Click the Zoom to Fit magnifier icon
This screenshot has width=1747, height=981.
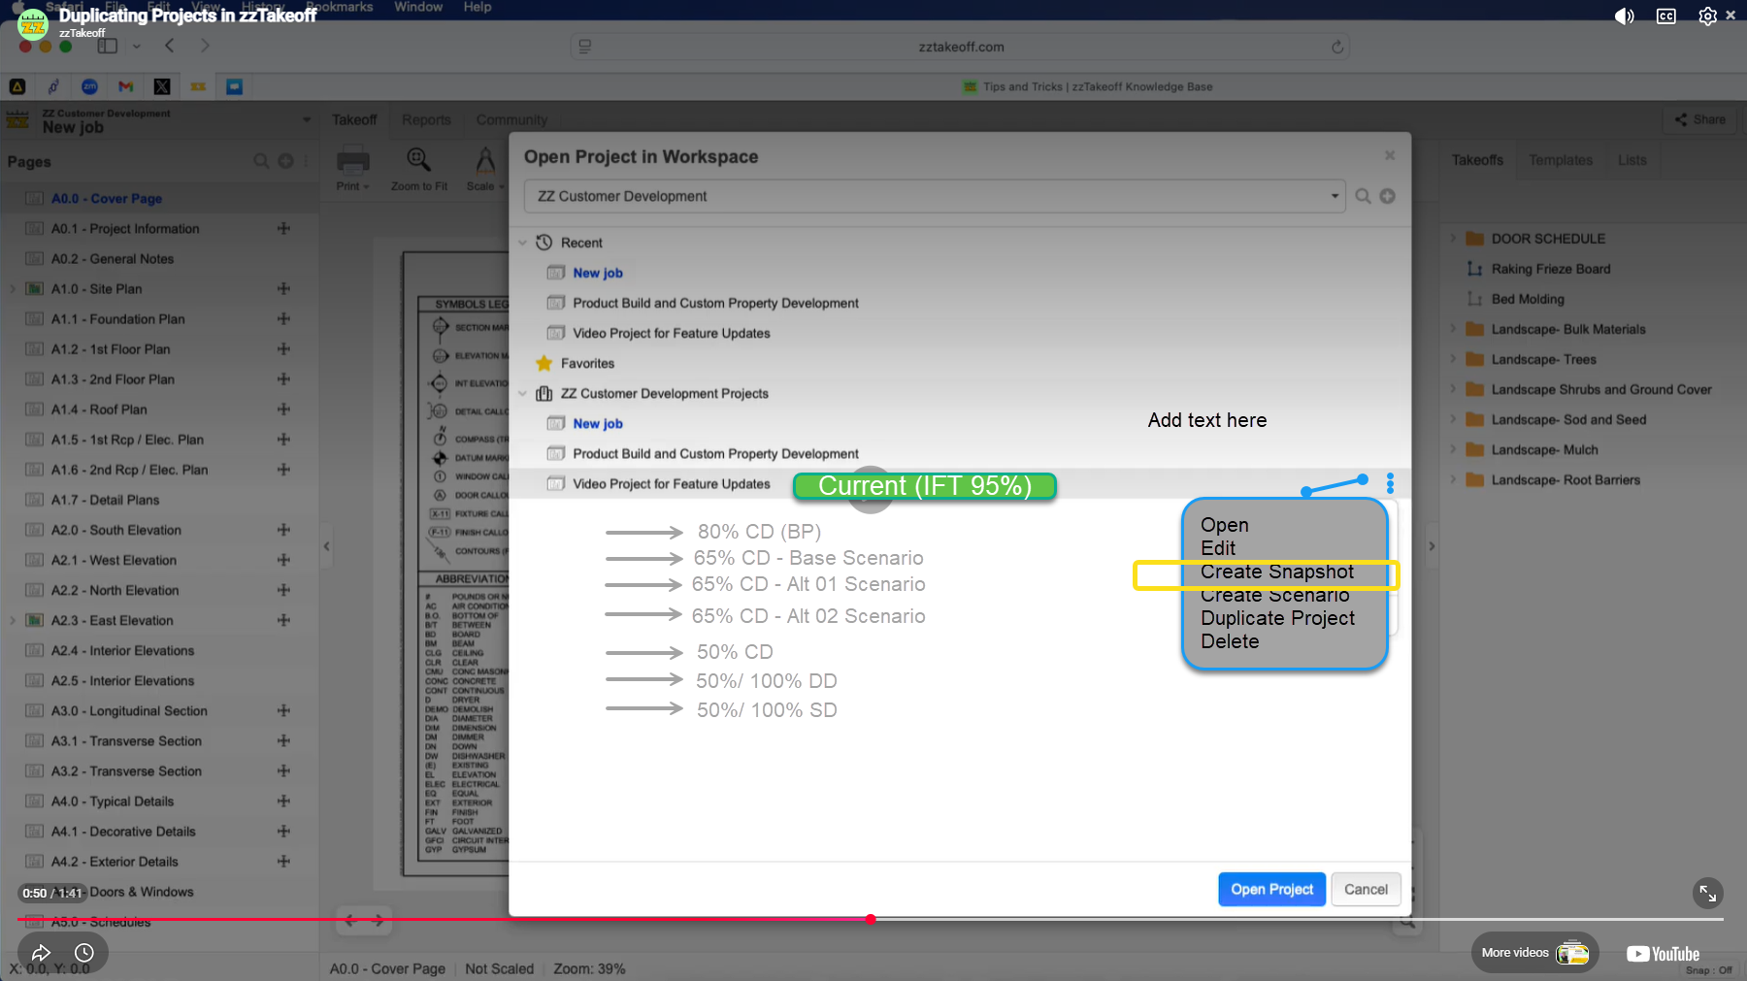click(418, 160)
